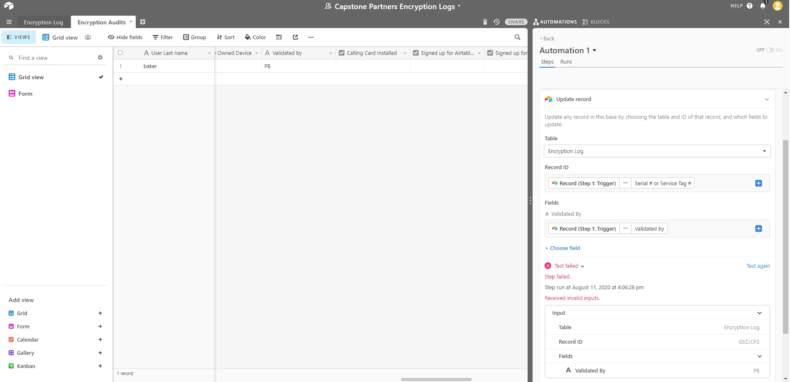Open User Last name column menu

(x=210, y=53)
